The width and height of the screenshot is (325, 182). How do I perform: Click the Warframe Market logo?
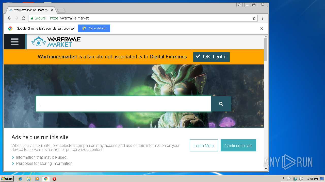pyautogui.click(x=56, y=42)
